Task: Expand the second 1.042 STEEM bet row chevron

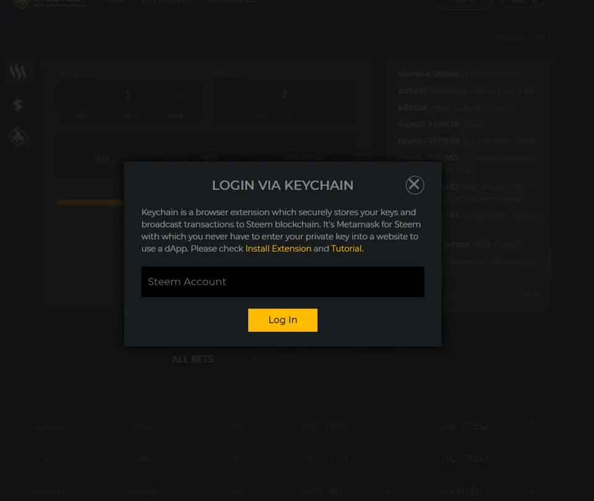Action: tap(532, 459)
